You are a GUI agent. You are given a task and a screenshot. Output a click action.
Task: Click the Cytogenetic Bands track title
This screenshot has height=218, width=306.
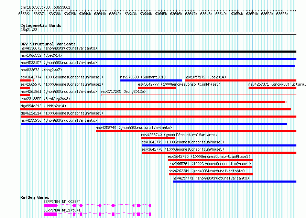tap(41, 25)
